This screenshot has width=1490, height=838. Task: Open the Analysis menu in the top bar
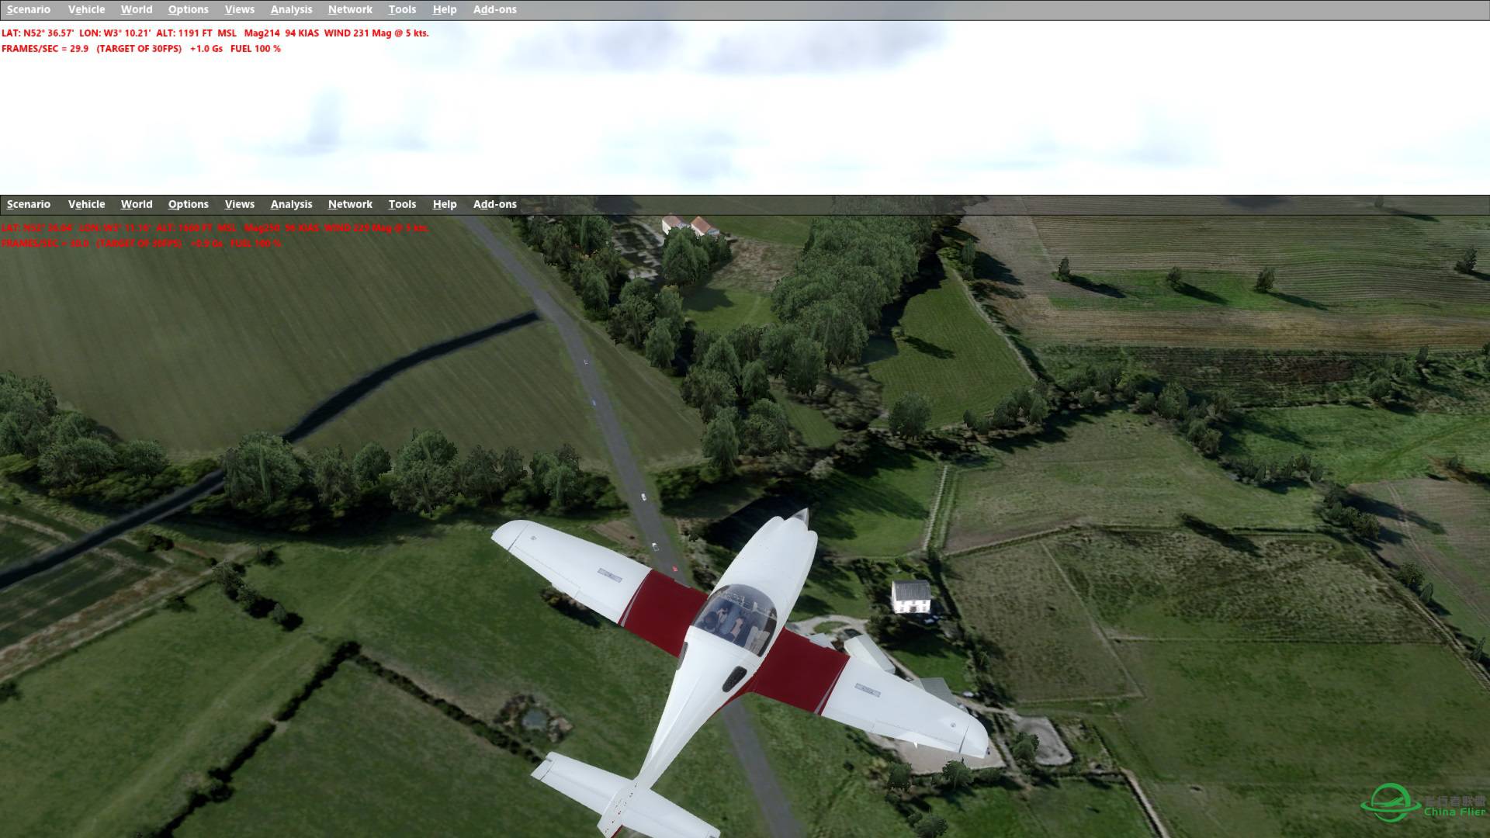point(291,9)
